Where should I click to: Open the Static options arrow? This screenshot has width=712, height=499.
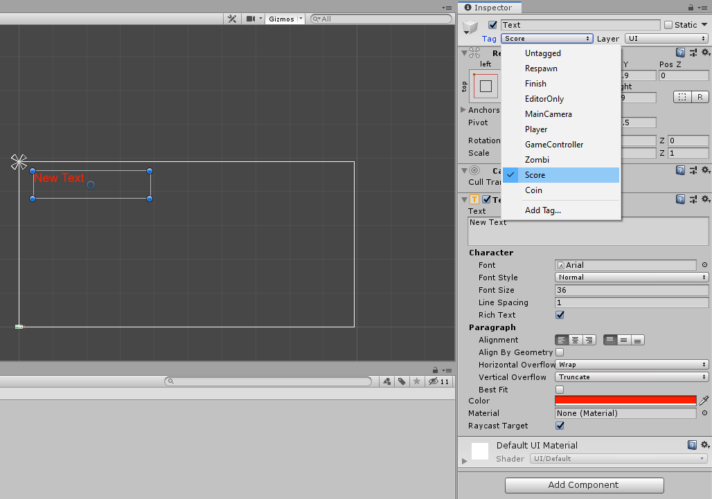pyautogui.click(x=704, y=24)
